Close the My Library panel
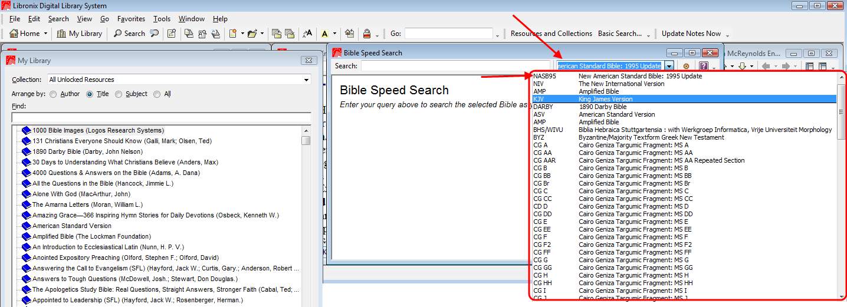The image size is (847, 307). coord(309,61)
